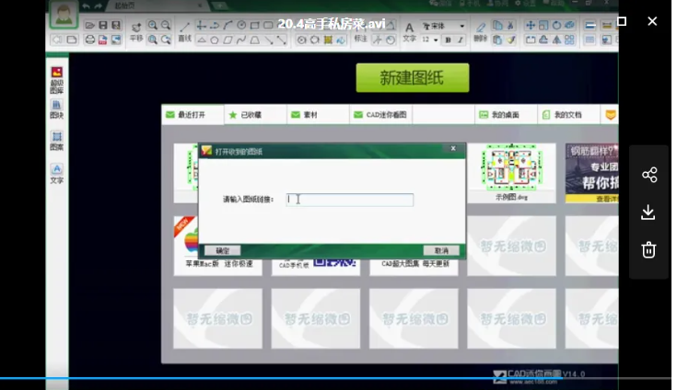Open 图案 pattern in left sidebar
The width and height of the screenshot is (677, 390).
pos(56,141)
